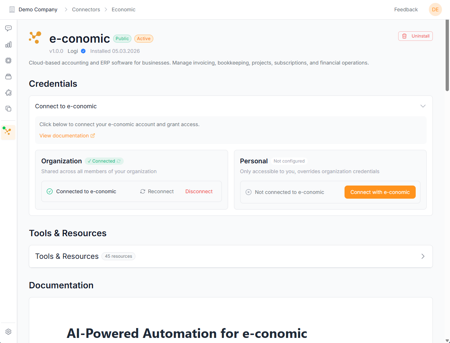This screenshot has height=343, width=450.
Task: Open the bar chart analytics icon
Action: (x=8, y=44)
